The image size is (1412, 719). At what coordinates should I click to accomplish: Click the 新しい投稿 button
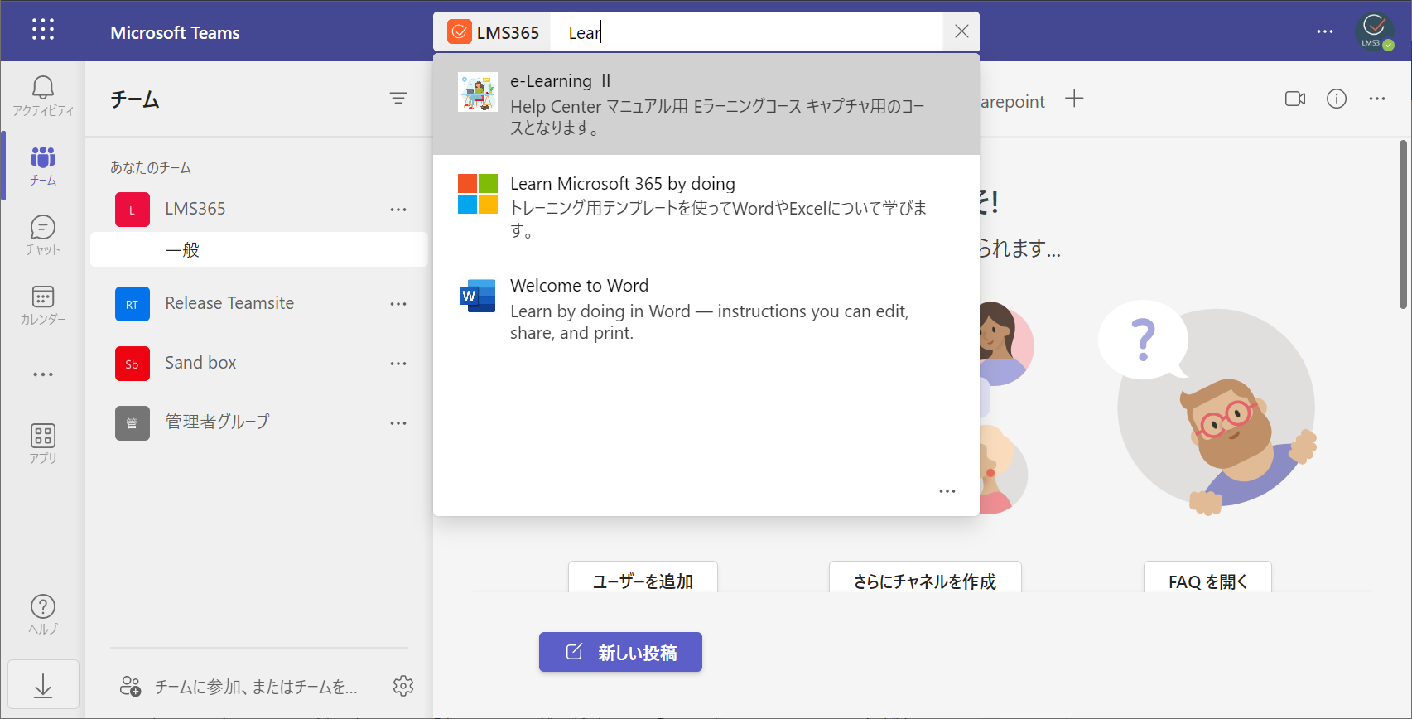[x=620, y=652]
